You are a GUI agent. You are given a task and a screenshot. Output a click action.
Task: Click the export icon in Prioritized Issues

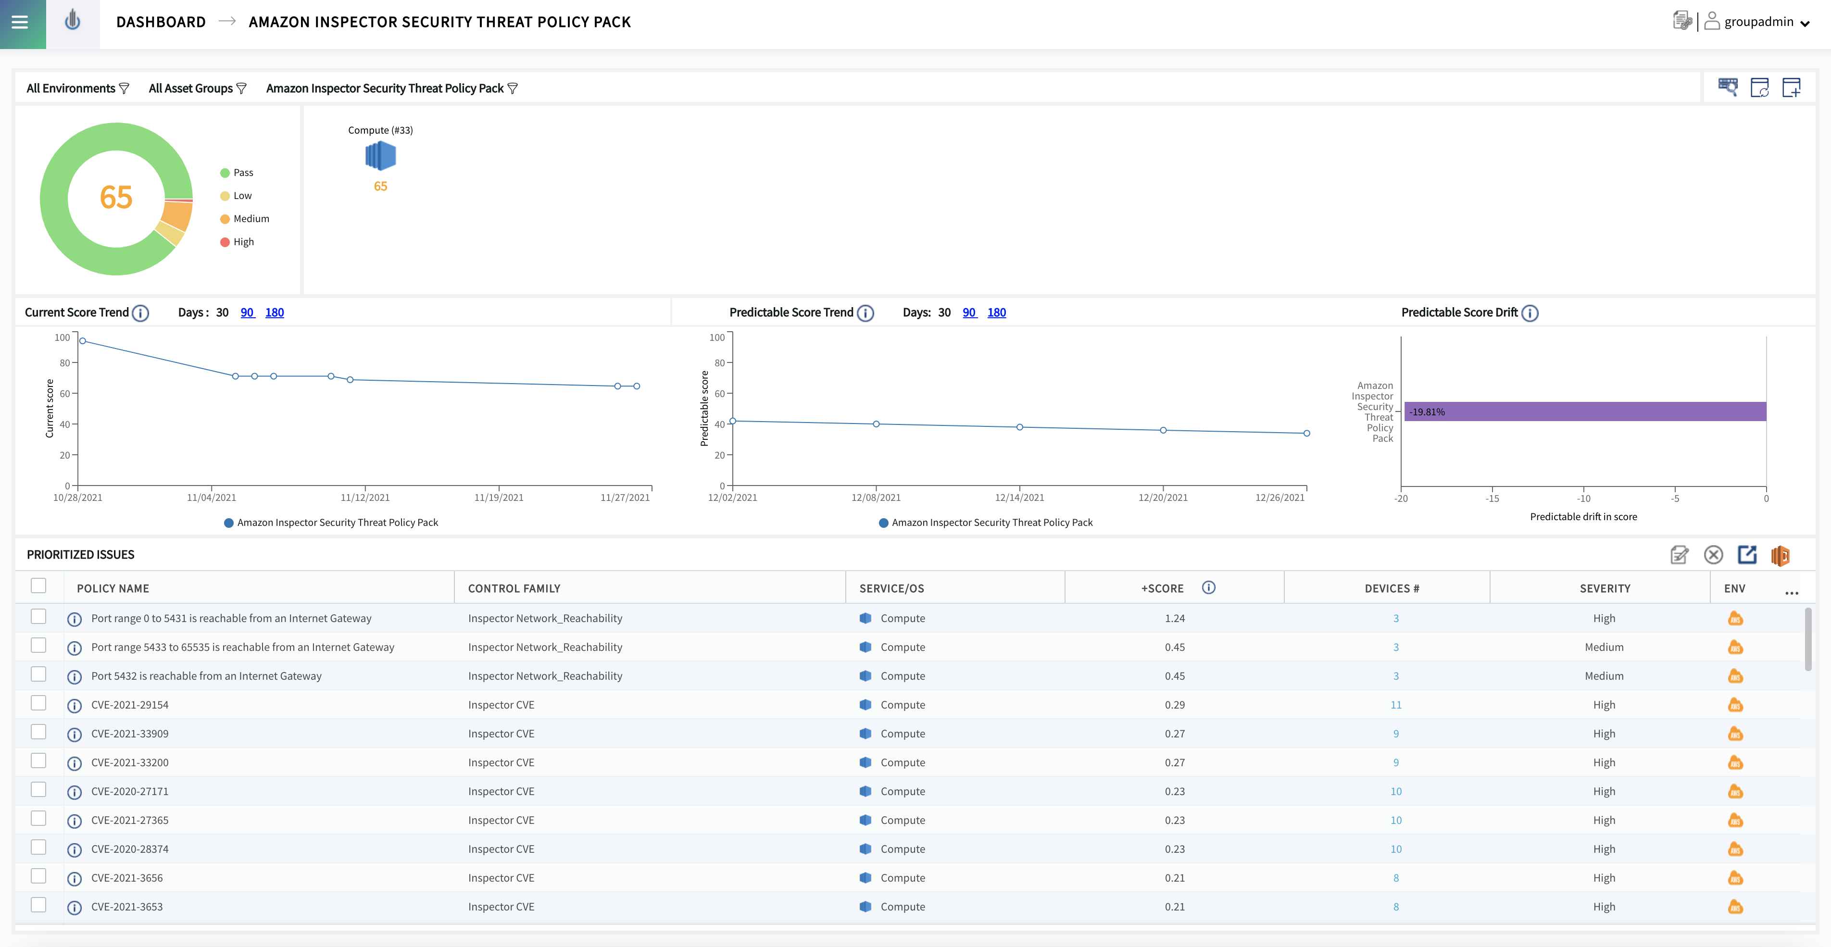pos(1747,555)
